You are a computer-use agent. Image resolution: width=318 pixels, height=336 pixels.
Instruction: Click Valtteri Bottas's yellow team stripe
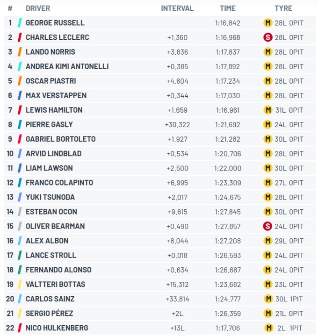coord(20,284)
